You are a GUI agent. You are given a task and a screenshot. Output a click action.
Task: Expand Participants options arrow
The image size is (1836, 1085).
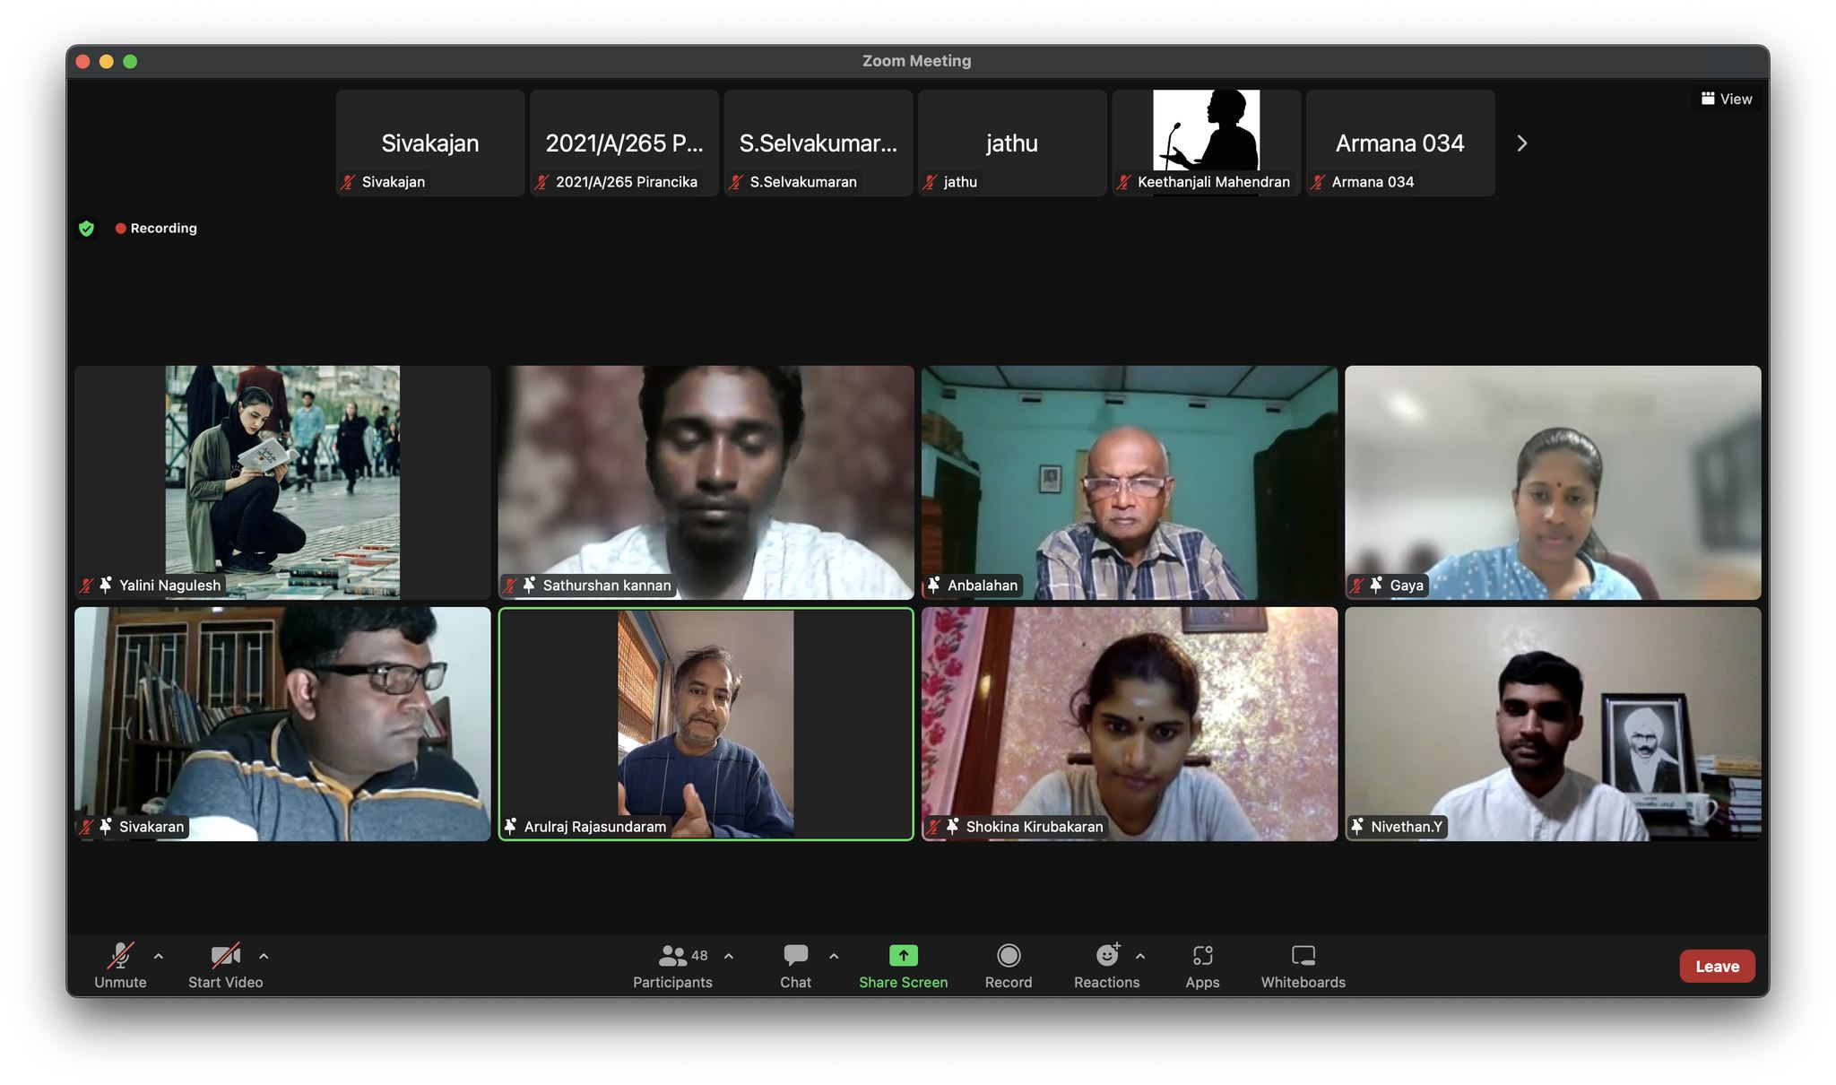729,957
